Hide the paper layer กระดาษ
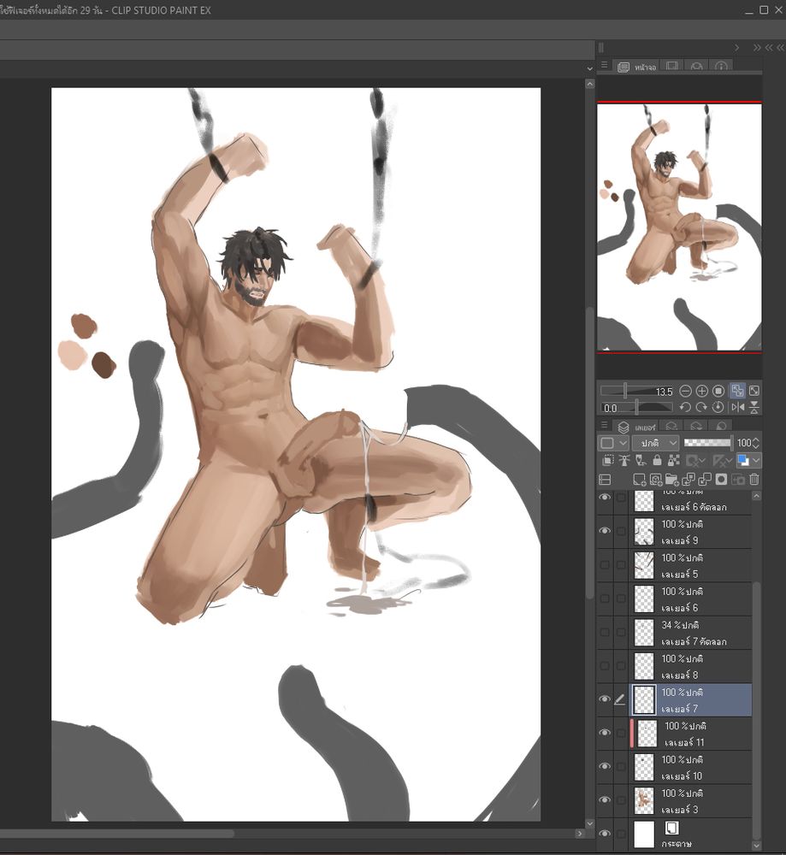Image resolution: width=786 pixels, height=855 pixels. (x=605, y=834)
